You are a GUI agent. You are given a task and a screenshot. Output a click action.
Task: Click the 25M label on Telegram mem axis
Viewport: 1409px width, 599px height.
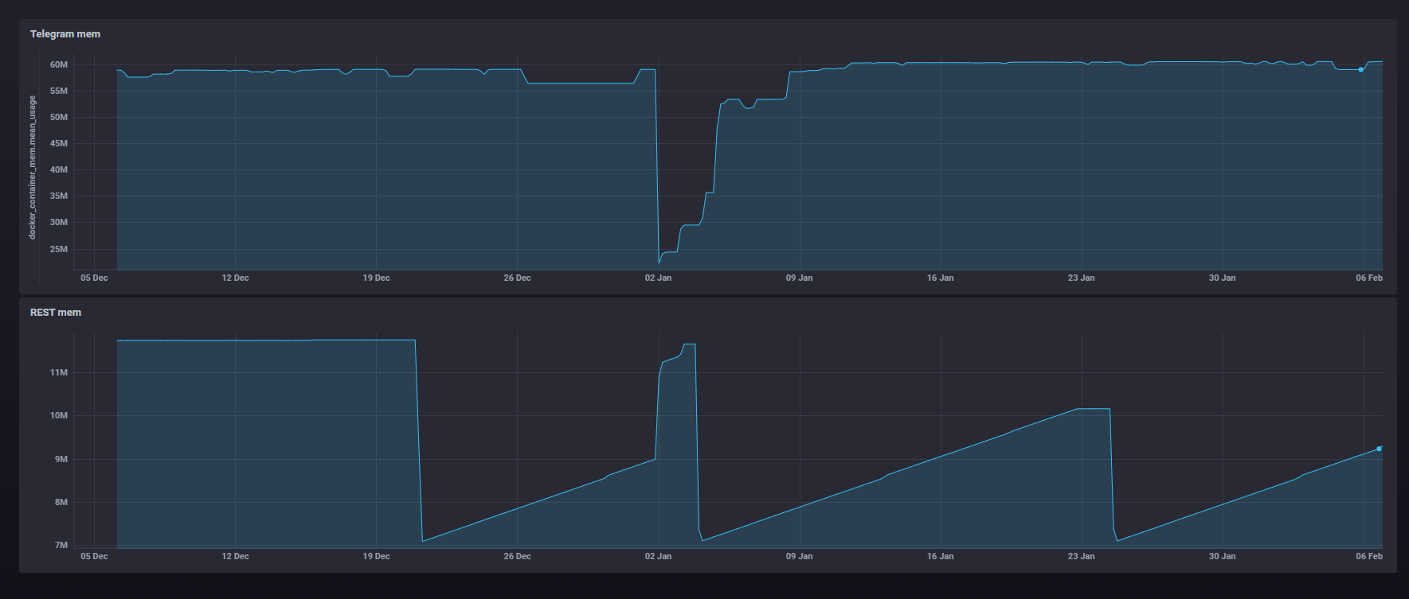(x=59, y=249)
